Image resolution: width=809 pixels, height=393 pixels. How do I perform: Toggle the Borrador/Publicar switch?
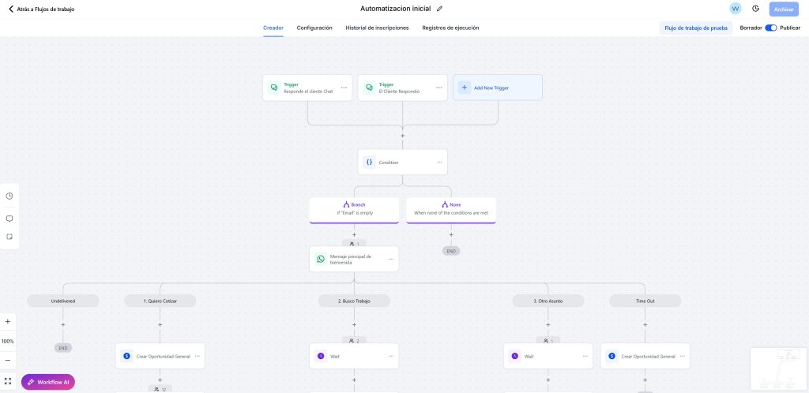(771, 28)
